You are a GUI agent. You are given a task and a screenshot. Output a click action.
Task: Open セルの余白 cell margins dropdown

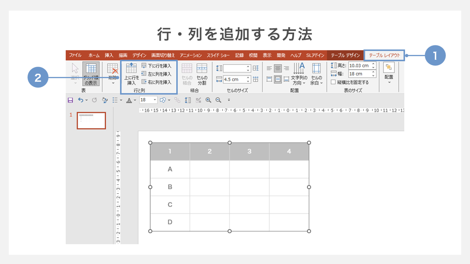coord(316,74)
